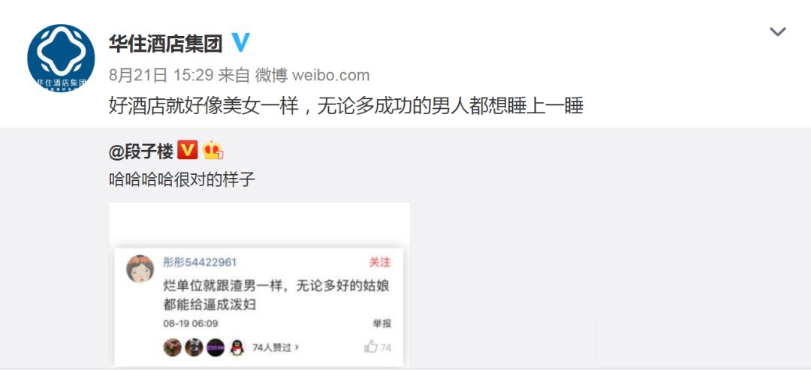Open the embedded comment screenshot image
The width and height of the screenshot is (811, 370).
[x=259, y=284]
